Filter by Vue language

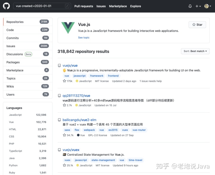[27, 122]
